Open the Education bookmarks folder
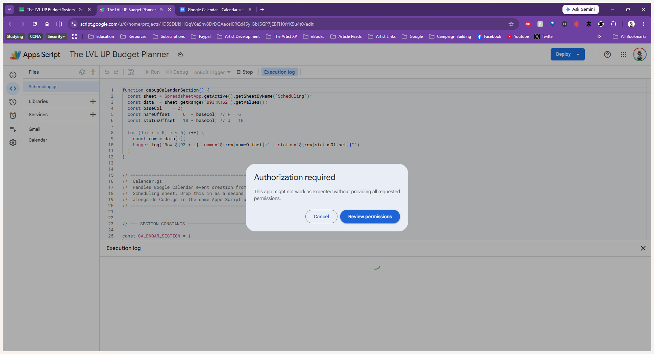This screenshot has width=654, height=354. [x=101, y=36]
